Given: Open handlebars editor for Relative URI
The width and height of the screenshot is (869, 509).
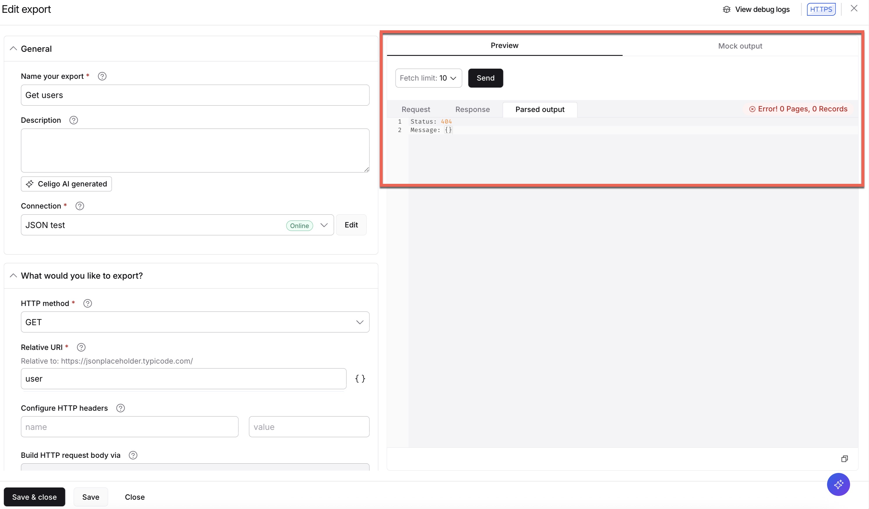Looking at the screenshot, I should point(360,378).
